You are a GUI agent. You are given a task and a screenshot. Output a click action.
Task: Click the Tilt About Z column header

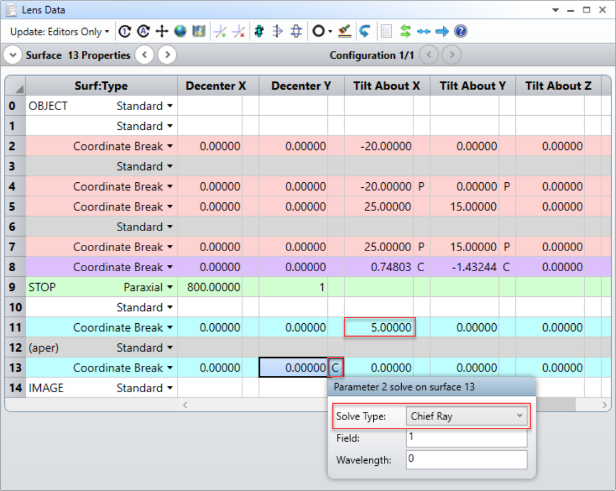point(558,86)
